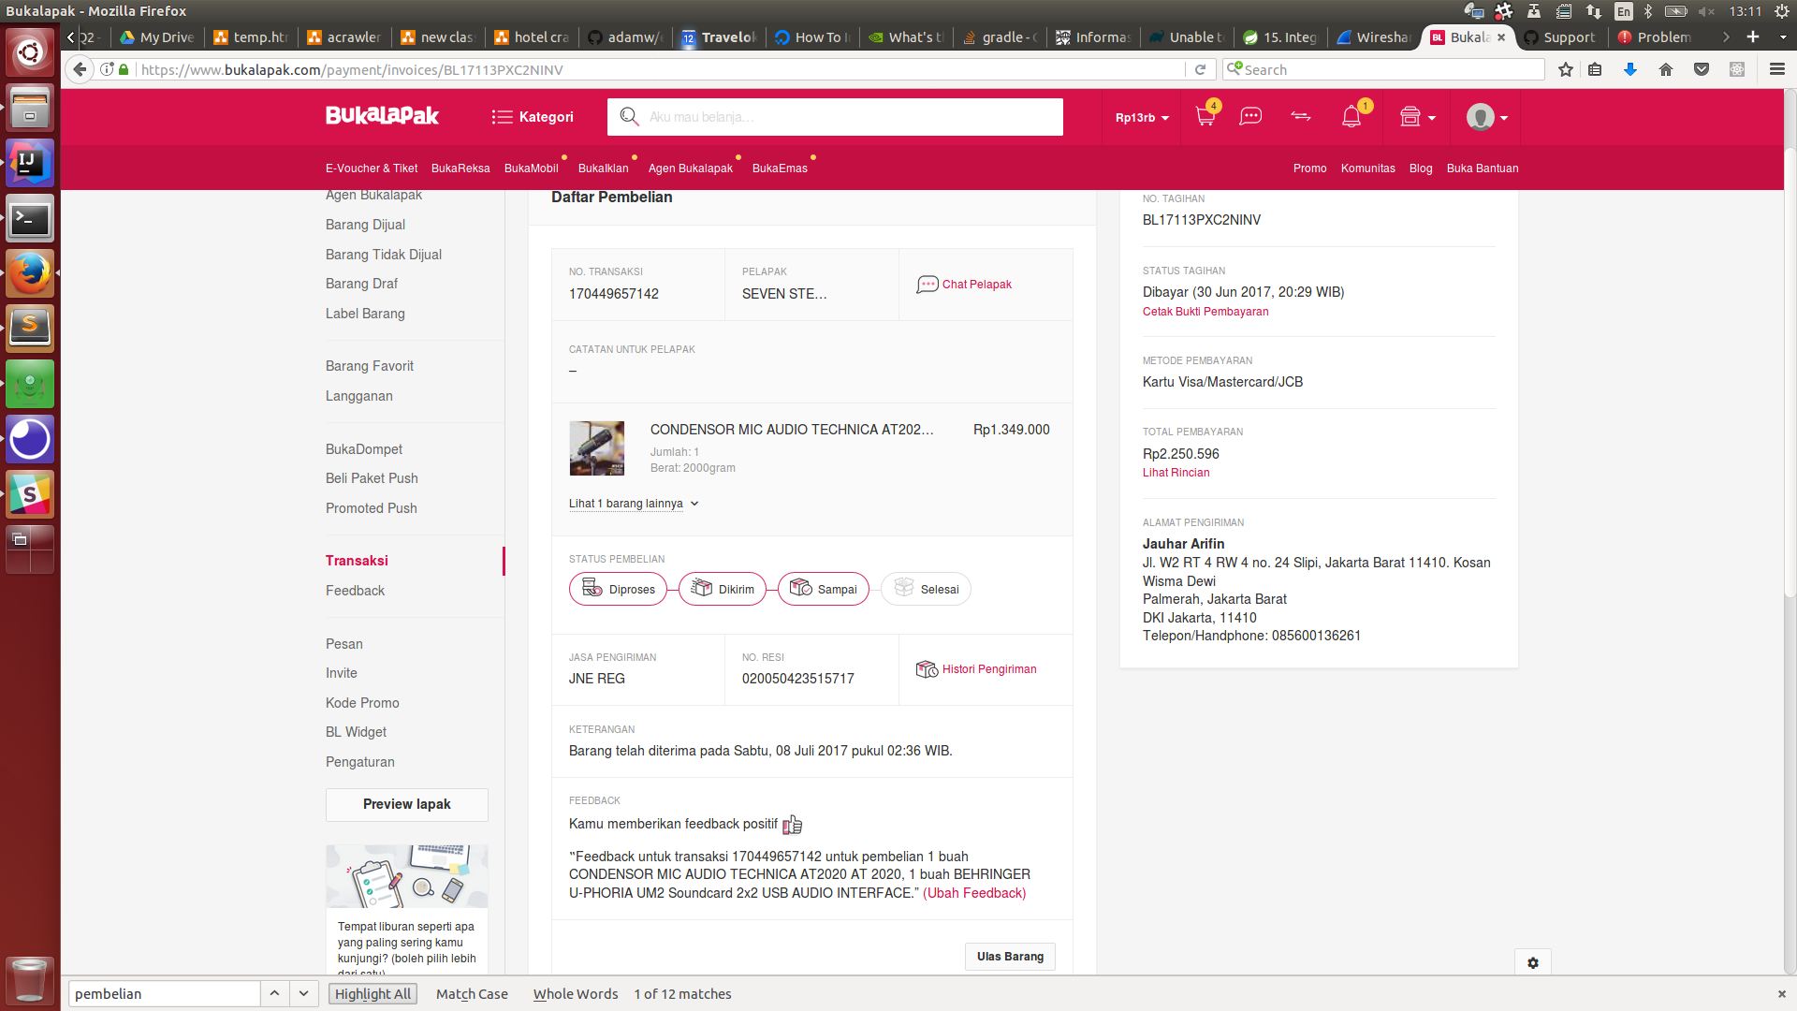Image resolution: width=1797 pixels, height=1011 pixels.
Task: Click the transactions arrows icon in header
Action: (1301, 117)
